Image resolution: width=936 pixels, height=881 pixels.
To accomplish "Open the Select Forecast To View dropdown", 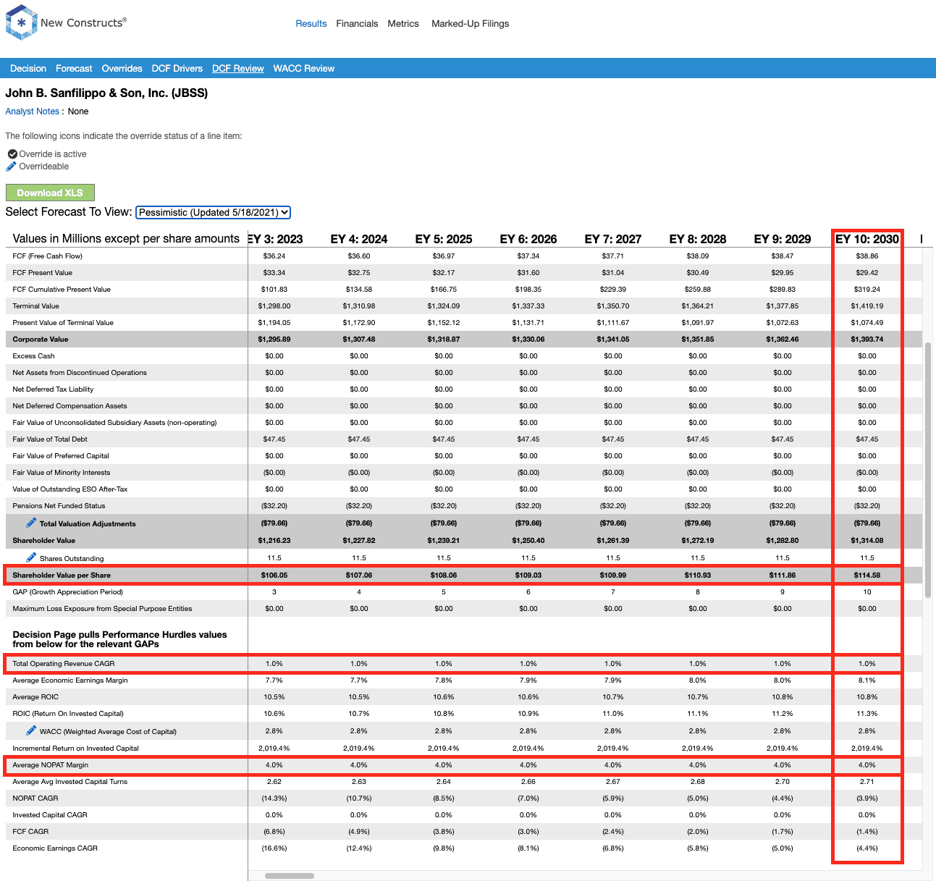I will tap(213, 212).
